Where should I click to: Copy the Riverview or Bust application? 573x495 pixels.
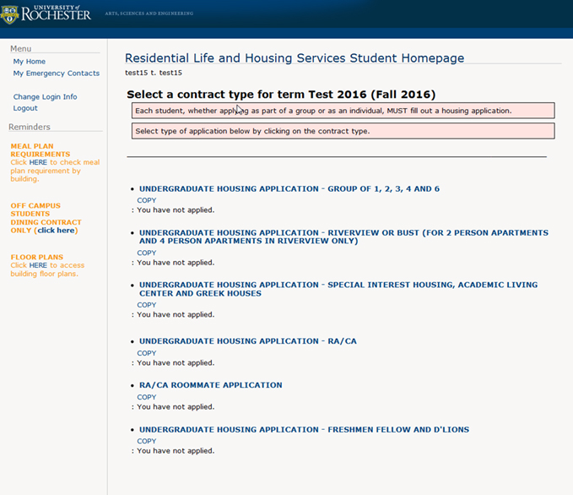pyautogui.click(x=146, y=253)
